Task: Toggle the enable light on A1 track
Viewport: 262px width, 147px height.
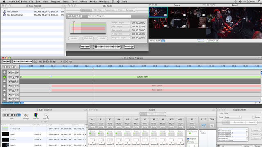Action: click(5, 90)
